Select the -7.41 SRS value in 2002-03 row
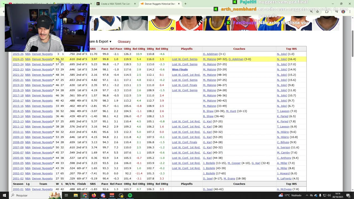Screen dimensions: 354x199 [93, 173]
